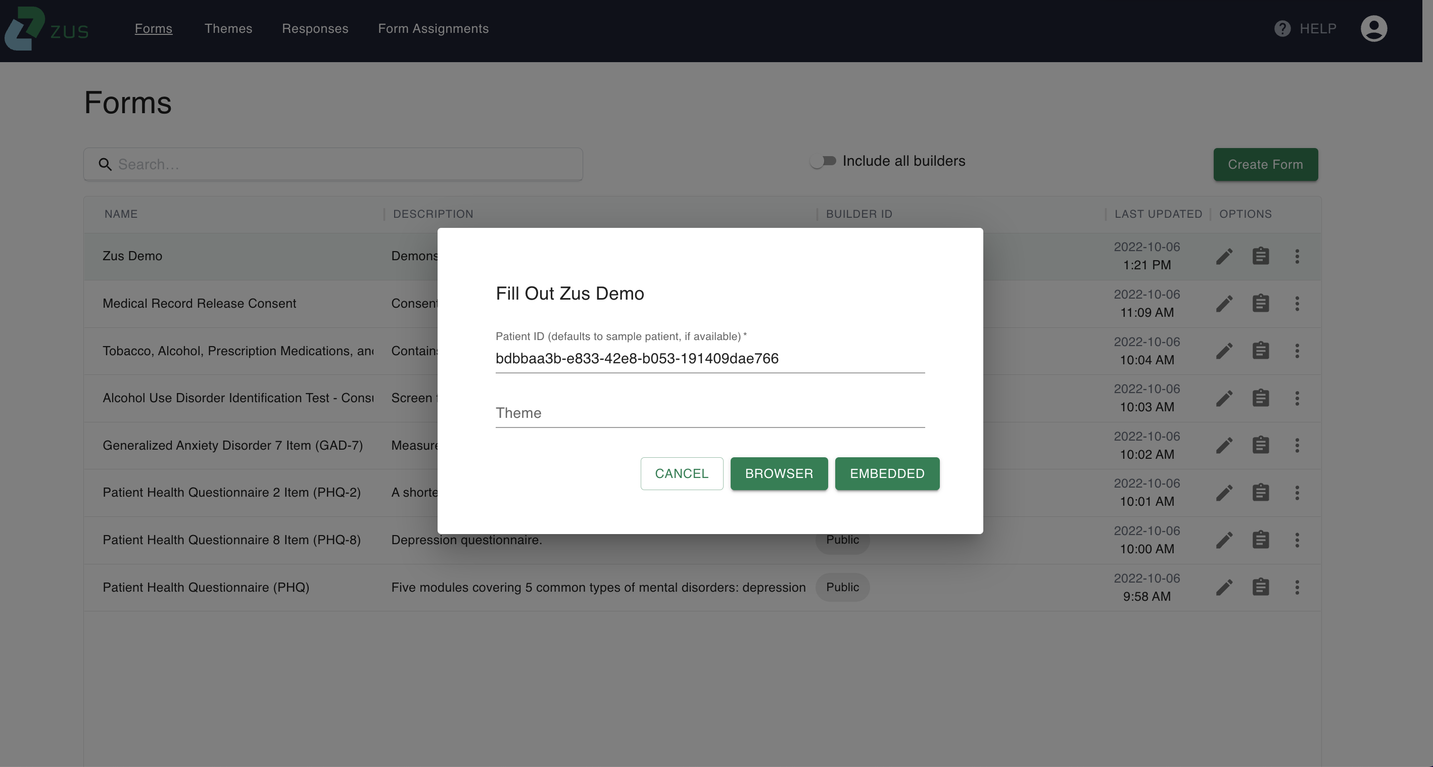The height and width of the screenshot is (767, 1433).
Task: Click the search magnifier icon
Action: pos(105,165)
